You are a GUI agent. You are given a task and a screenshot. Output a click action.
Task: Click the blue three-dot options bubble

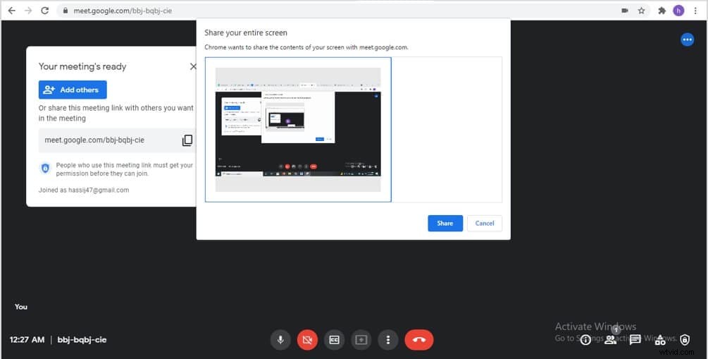click(x=688, y=39)
